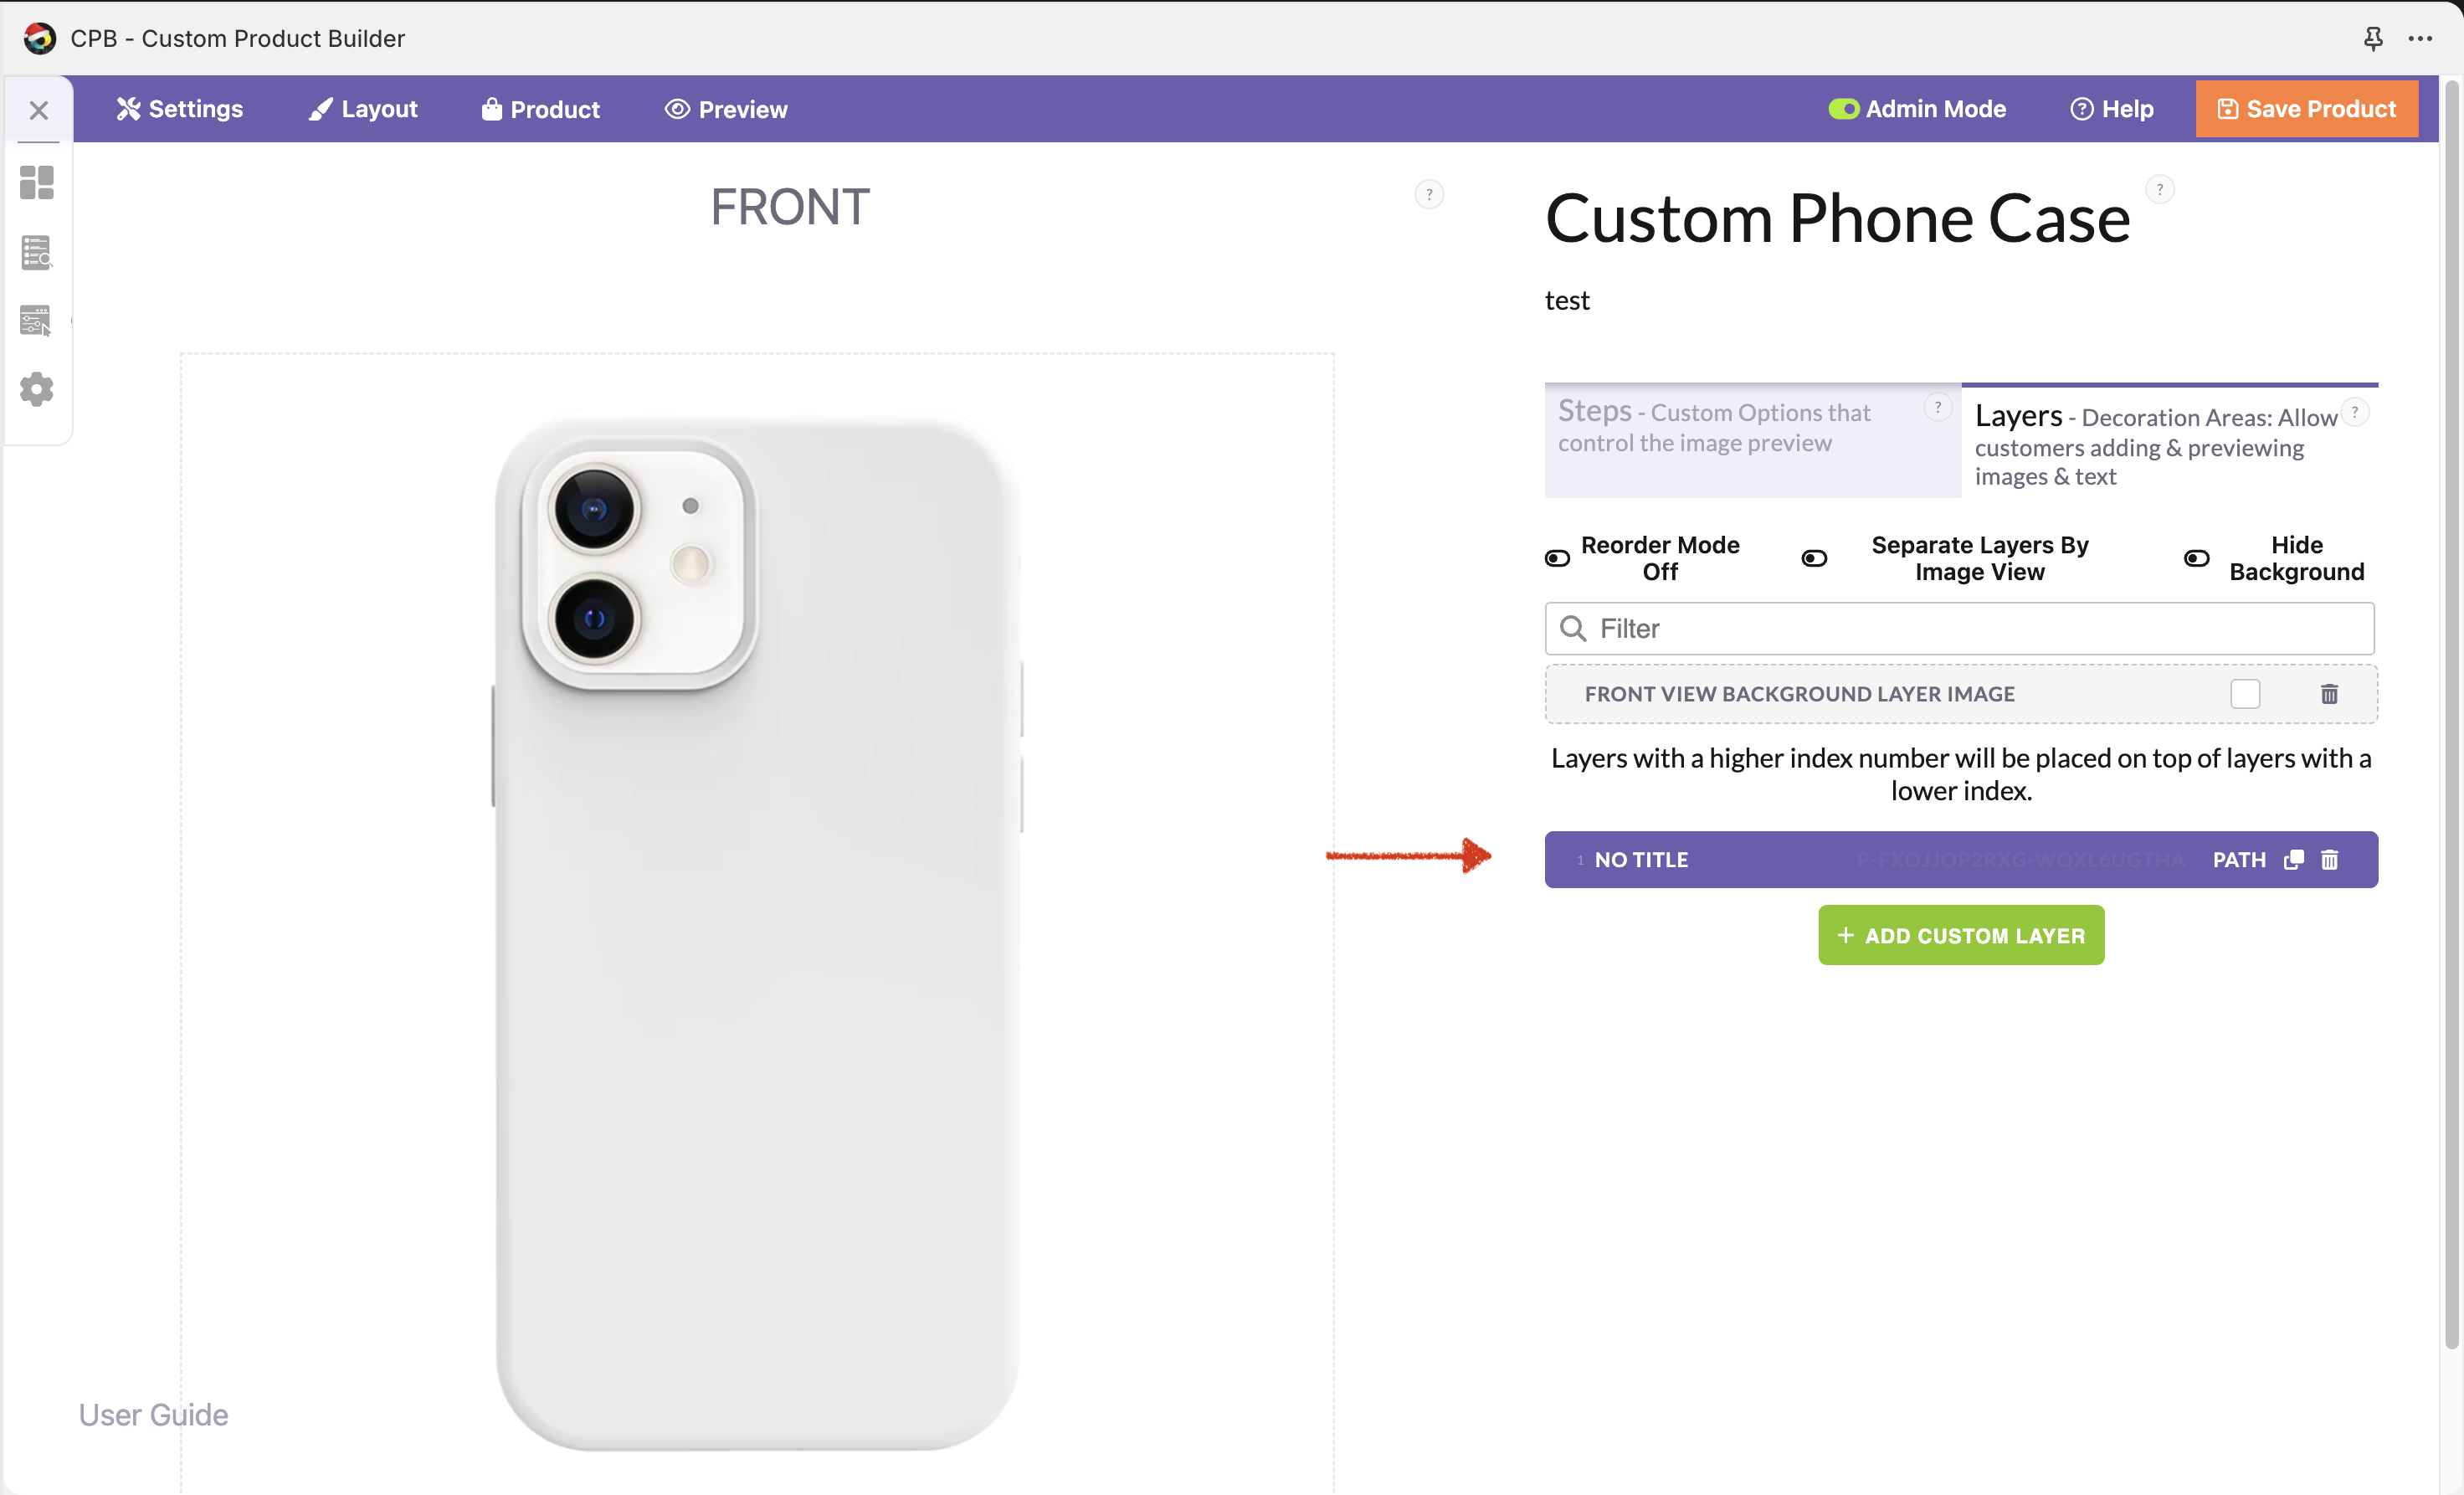Enable Separate Layers By Image View
2464x1495 pixels.
(x=1814, y=558)
